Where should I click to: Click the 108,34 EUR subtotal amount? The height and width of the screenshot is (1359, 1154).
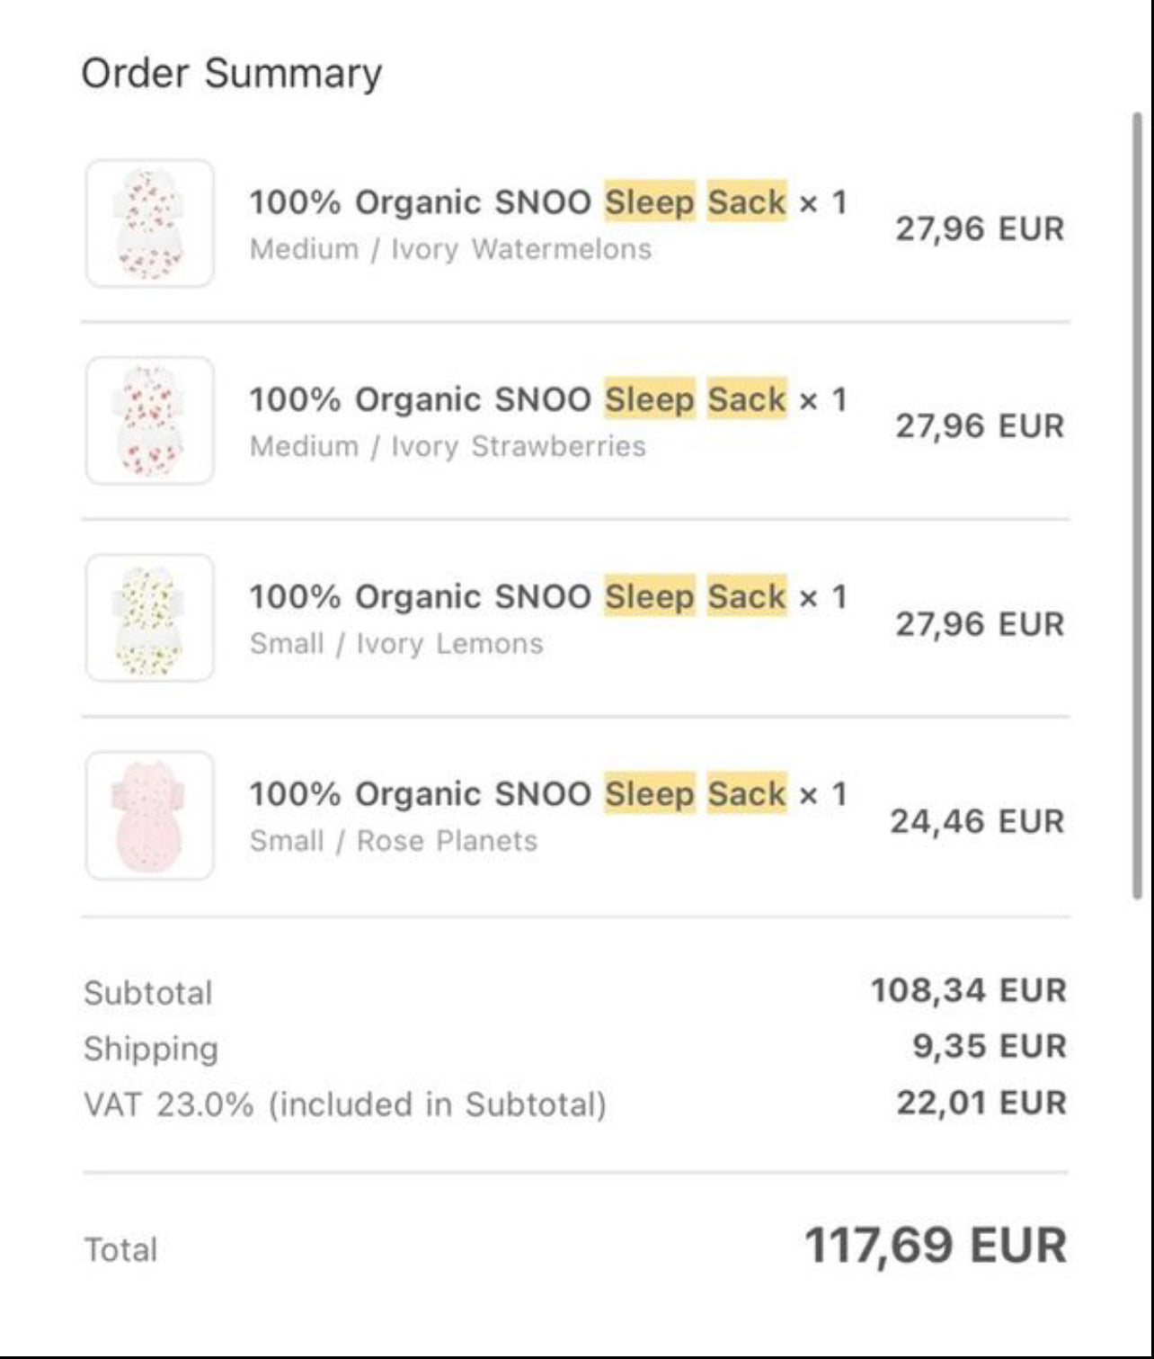click(968, 990)
